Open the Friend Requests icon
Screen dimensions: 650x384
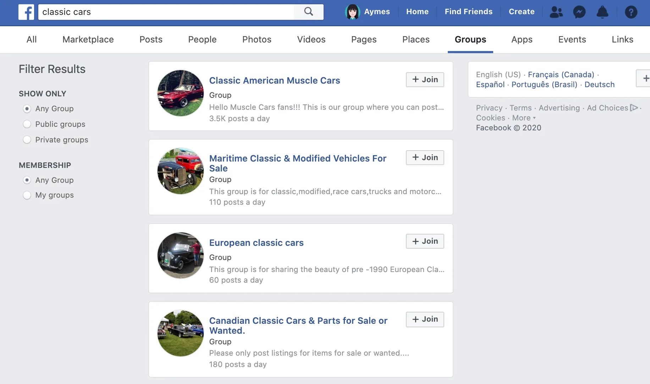click(x=556, y=12)
